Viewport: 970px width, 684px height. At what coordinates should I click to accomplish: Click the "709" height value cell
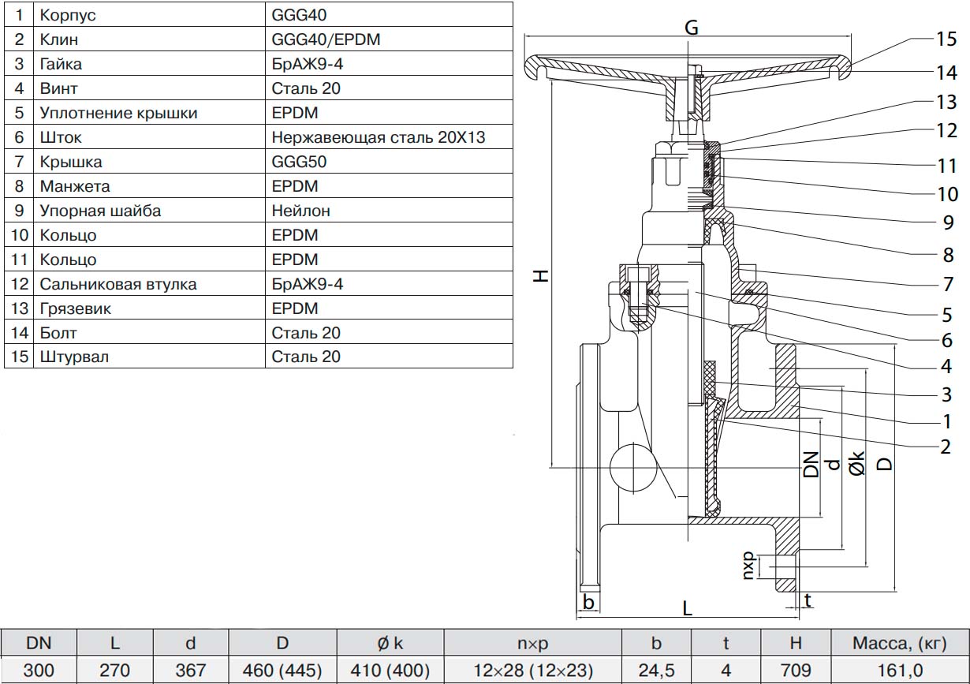[794, 671]
